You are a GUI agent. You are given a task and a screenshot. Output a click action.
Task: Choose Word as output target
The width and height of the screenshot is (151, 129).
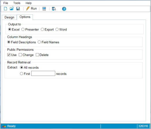pyautogui.click(x=61, y=29)
